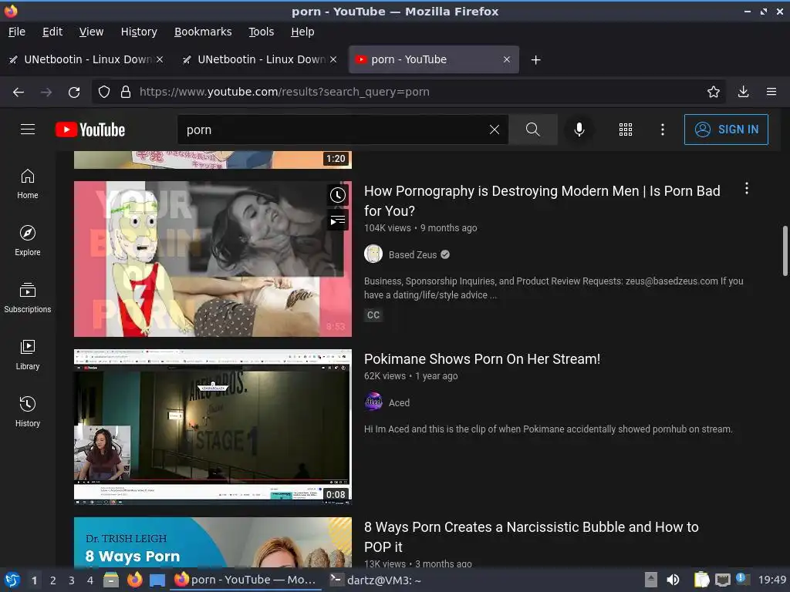Switch to the first UNetbootin tab
Viewport: 790px width, 592px height.
[86, 59]
